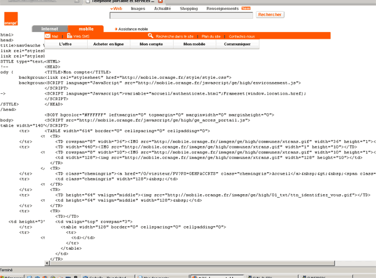
Task: Click the ttn_identifiez_vous.gif image line
Action: point(212,195)
